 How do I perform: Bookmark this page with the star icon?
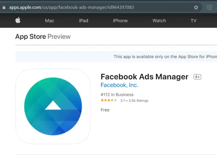[x=196, y=7]
